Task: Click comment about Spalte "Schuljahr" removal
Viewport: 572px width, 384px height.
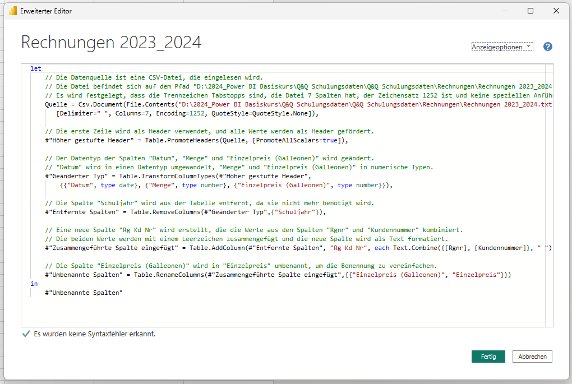Action: coord(209,203)
